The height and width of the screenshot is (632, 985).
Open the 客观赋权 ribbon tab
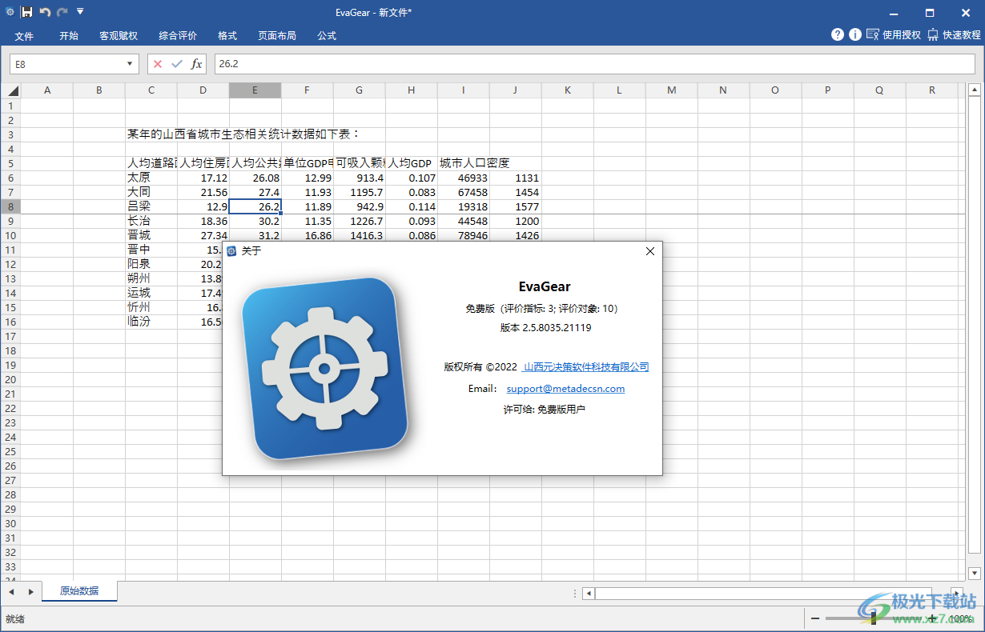coord(119,35)
